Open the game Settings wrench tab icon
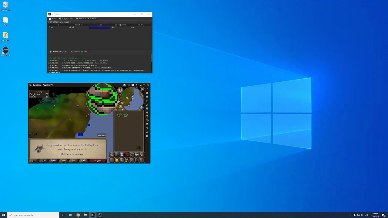388x218 pixels. (x=132, y=160)
